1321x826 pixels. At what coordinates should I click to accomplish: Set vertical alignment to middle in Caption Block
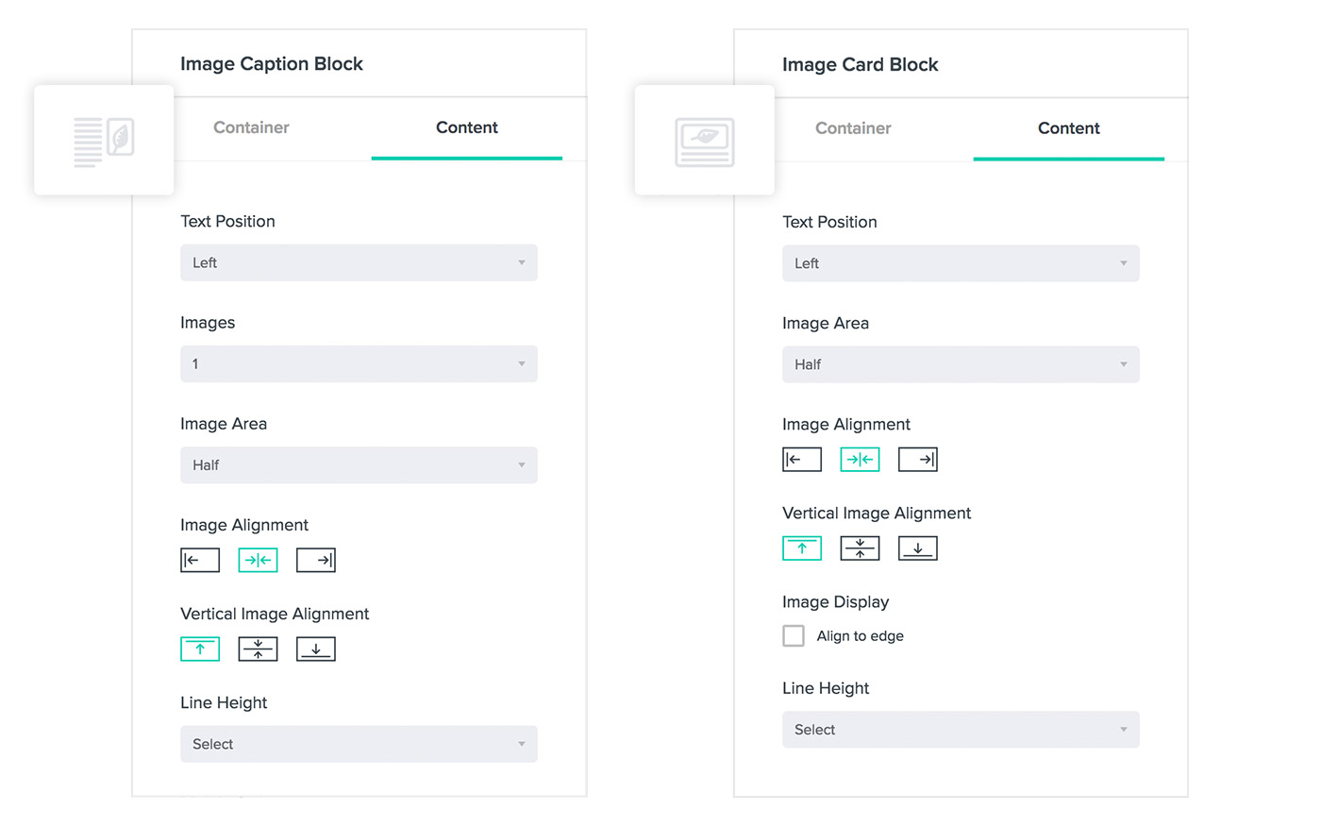click(x=258, y=649)
